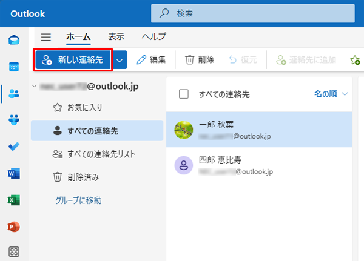
Task: Open the 名の順 sort dropdown
Action: (x=331, y=94)
